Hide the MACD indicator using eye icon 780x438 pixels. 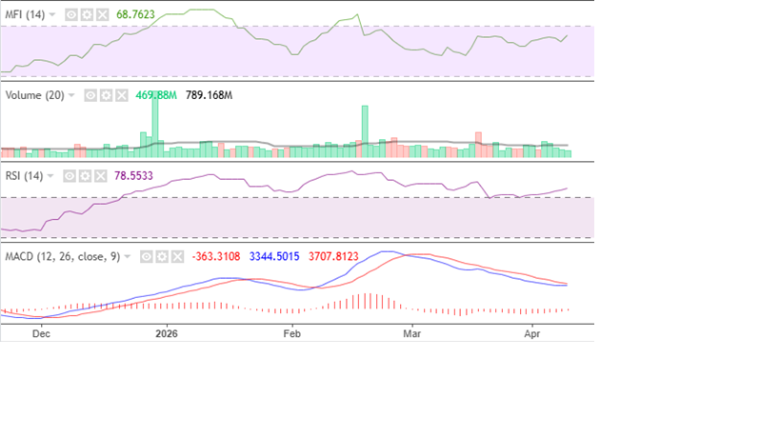147,256
